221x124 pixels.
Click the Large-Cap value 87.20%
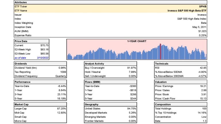(x=62, y=108)
